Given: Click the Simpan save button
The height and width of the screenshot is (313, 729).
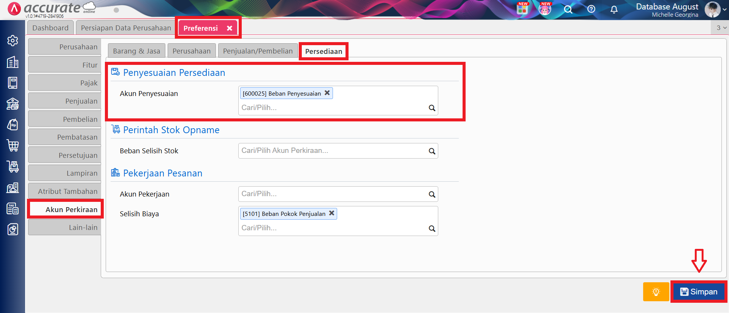Looking at the screenshot, I should pos(699,292).
